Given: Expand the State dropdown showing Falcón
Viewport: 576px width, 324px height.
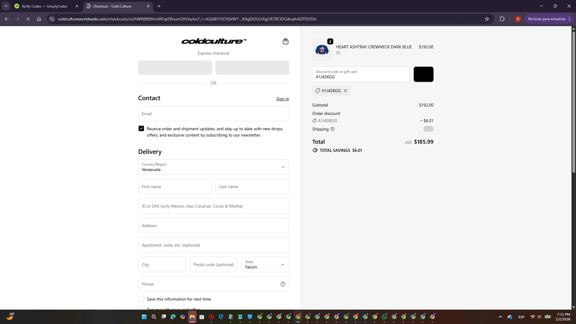Looking at the screenshot, I should point(265,264).
